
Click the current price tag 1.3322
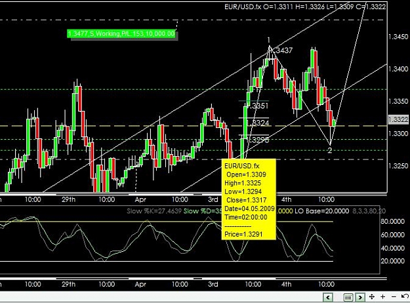point(398,119)
